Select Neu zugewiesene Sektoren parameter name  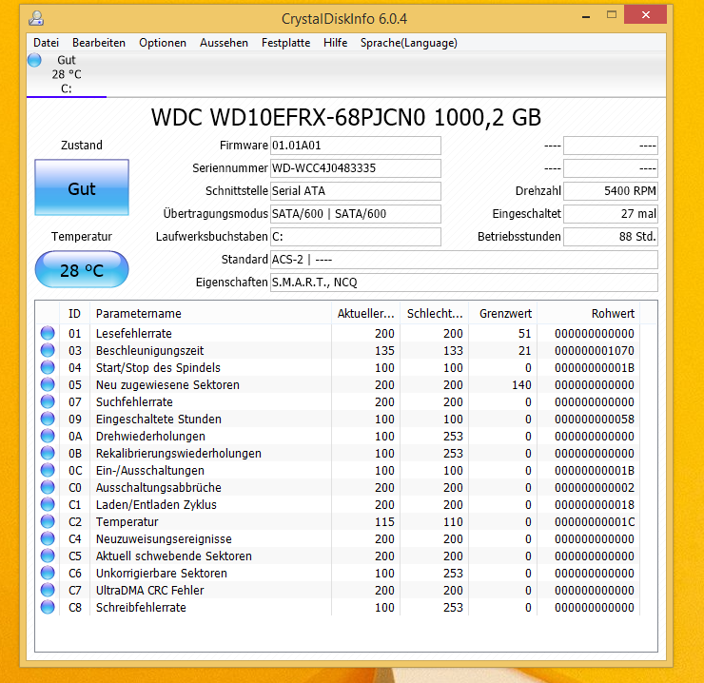[167, 385]
